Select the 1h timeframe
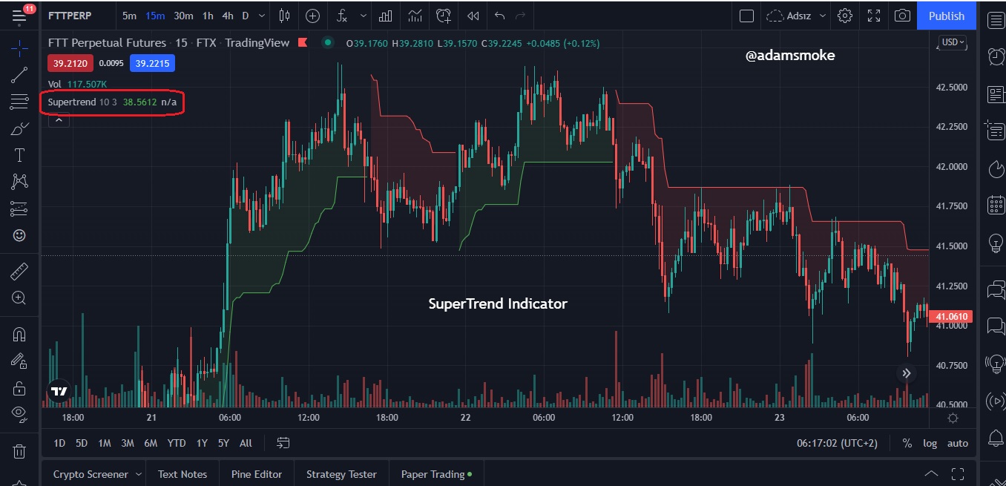 pos(208,16)
